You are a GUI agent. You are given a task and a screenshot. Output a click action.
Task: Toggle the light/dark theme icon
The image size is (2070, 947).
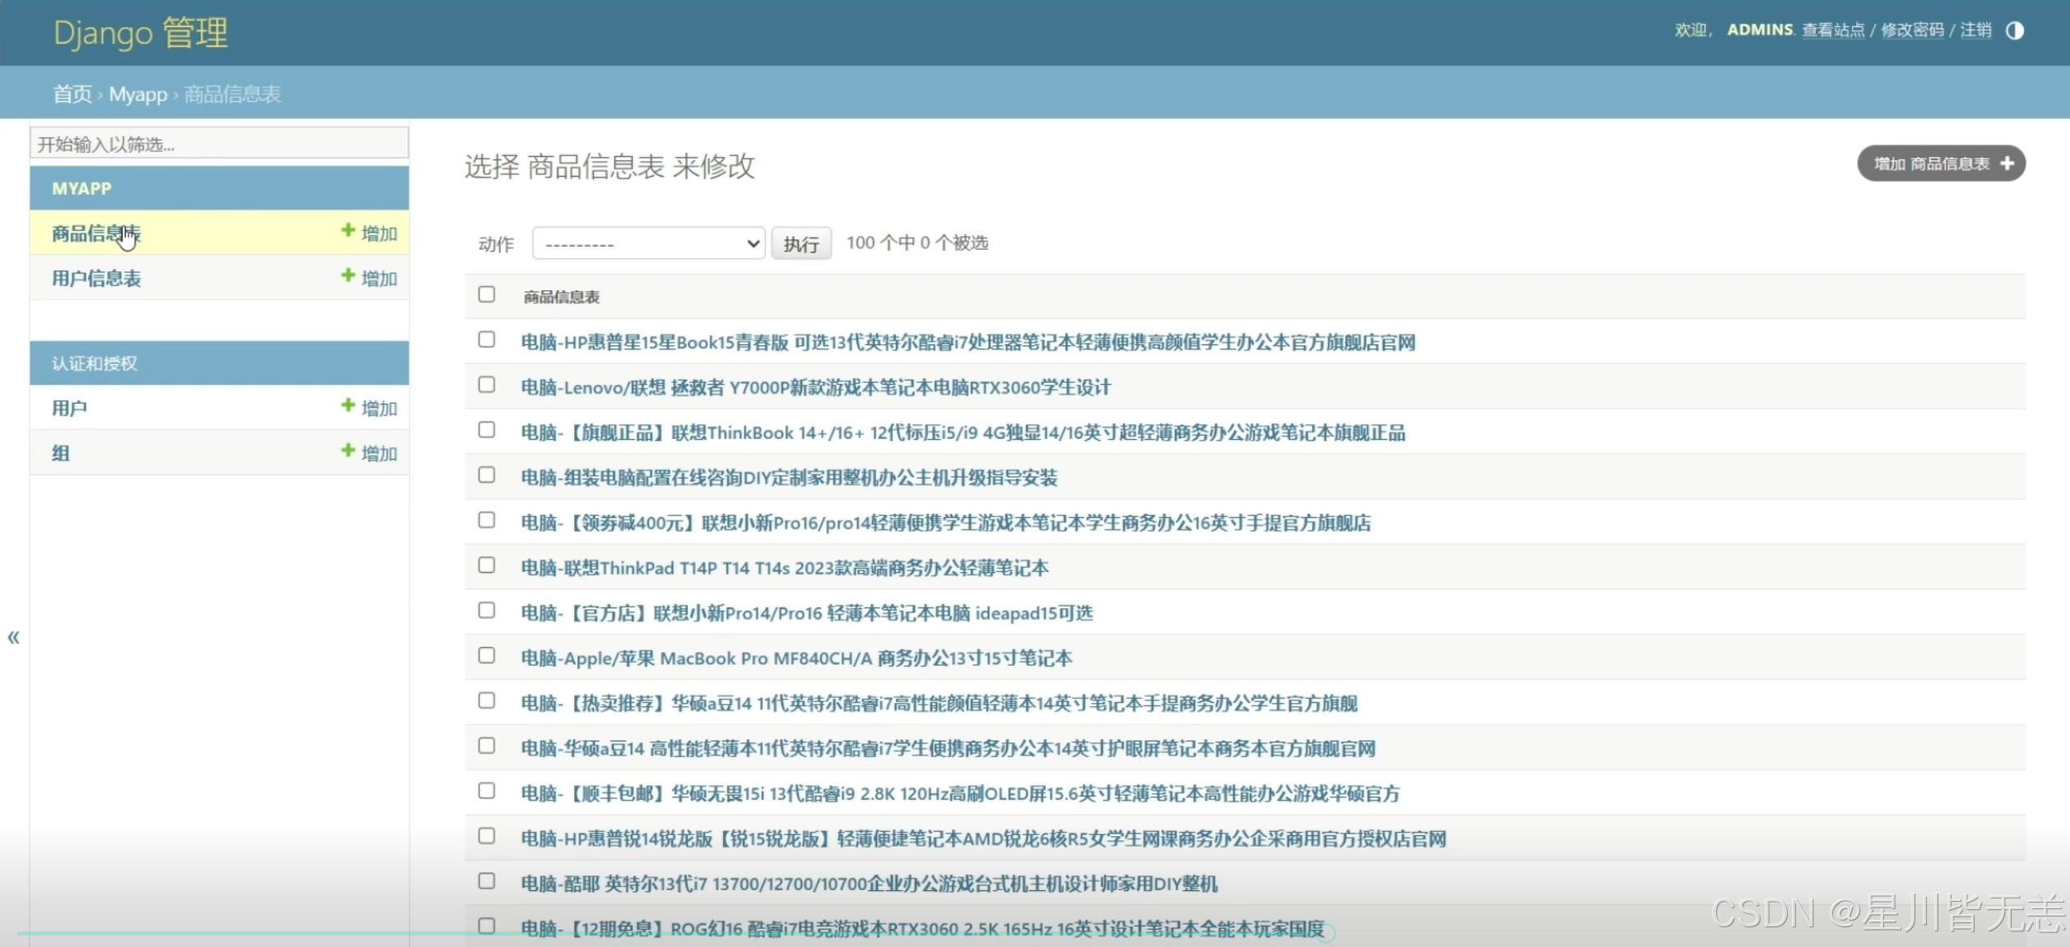(2014, 30)
